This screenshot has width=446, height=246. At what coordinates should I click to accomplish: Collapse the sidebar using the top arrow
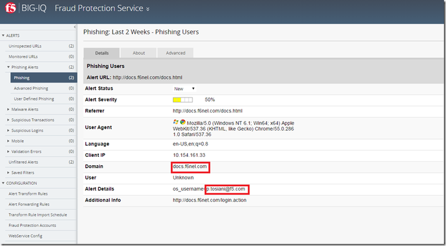(x=74, y=27)
